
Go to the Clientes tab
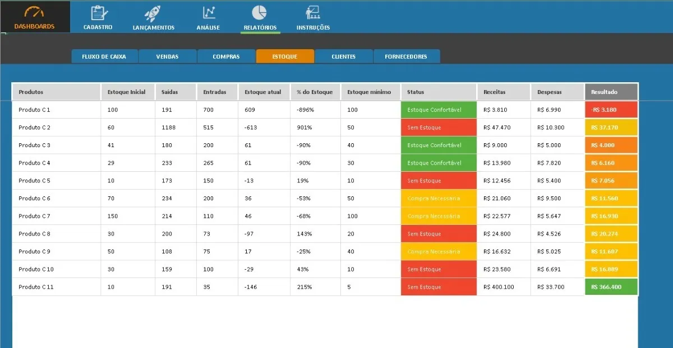(x=344, y=57)
